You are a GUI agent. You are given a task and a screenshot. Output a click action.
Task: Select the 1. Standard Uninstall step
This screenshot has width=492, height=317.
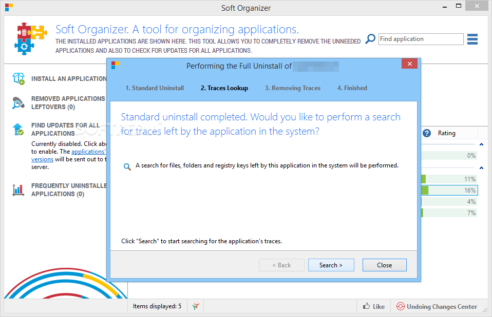155,88
